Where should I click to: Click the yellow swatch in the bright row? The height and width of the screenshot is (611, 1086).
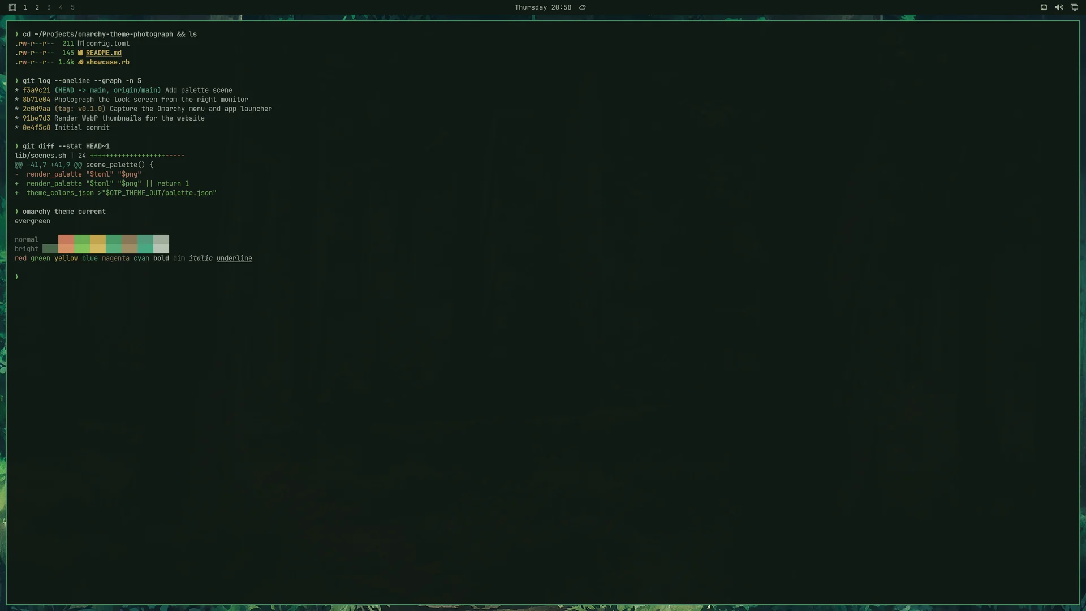coord(97,249)
